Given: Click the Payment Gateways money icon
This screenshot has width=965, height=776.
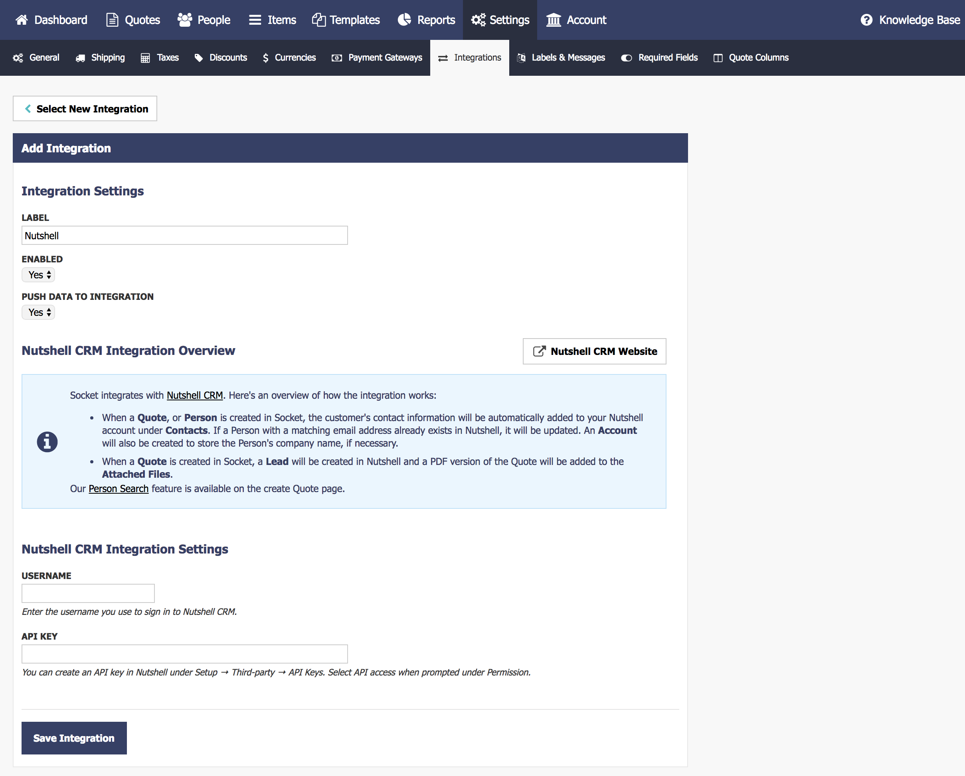Looking at the screenshot, I should tap(336, 58).
